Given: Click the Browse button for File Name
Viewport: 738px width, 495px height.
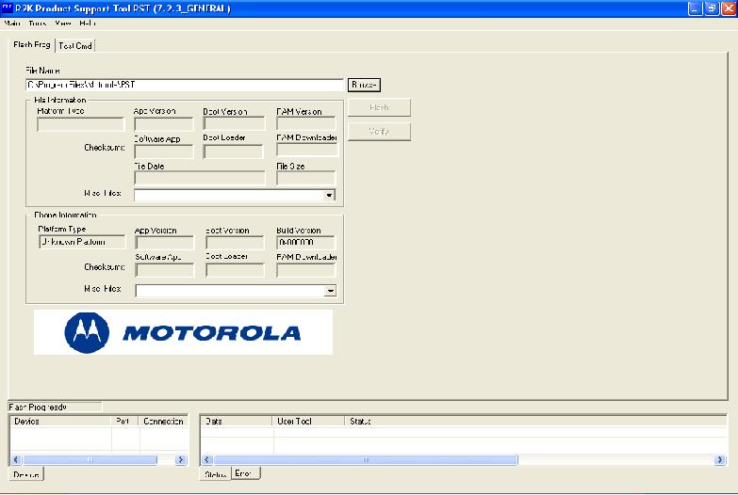Looking at the screenshot, I should [364, 85].
